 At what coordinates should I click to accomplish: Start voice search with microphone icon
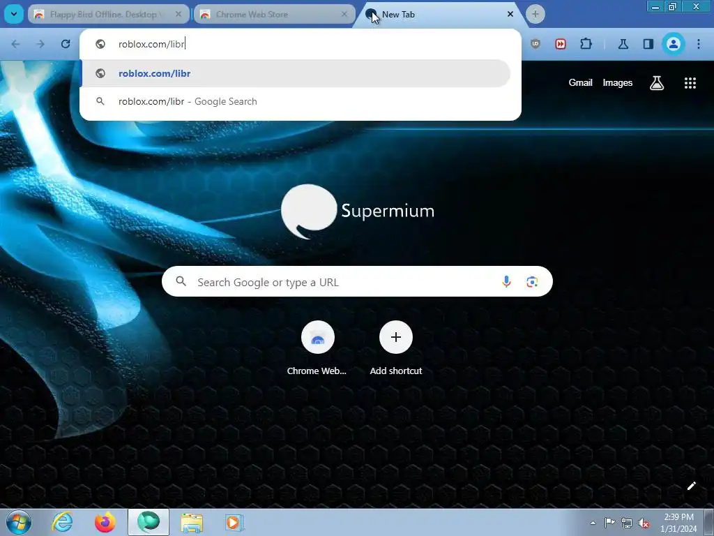[x=506, y=282]
